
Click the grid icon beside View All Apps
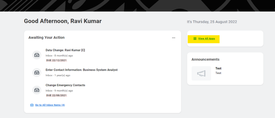pyautogui.click(x=195, y=39)
